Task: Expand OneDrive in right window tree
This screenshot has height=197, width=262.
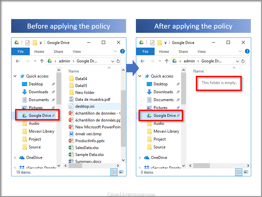Action: coord(140,158)
